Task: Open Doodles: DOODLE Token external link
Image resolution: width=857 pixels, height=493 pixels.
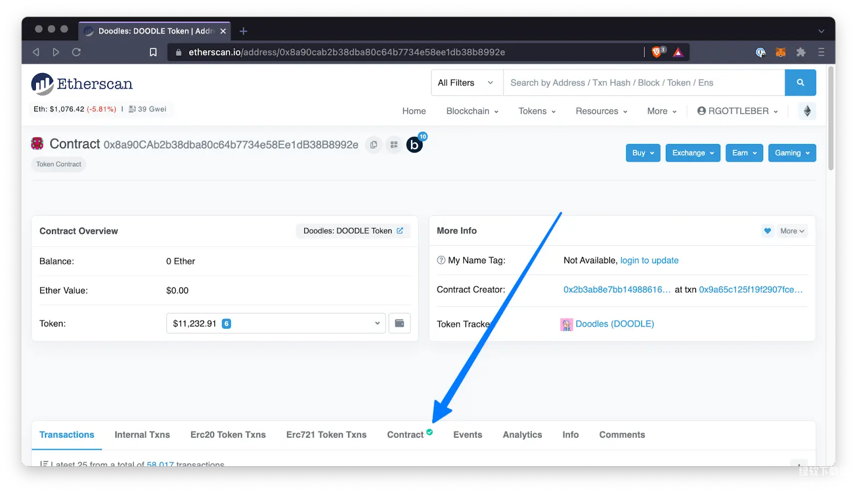Action: coord(353,231)
